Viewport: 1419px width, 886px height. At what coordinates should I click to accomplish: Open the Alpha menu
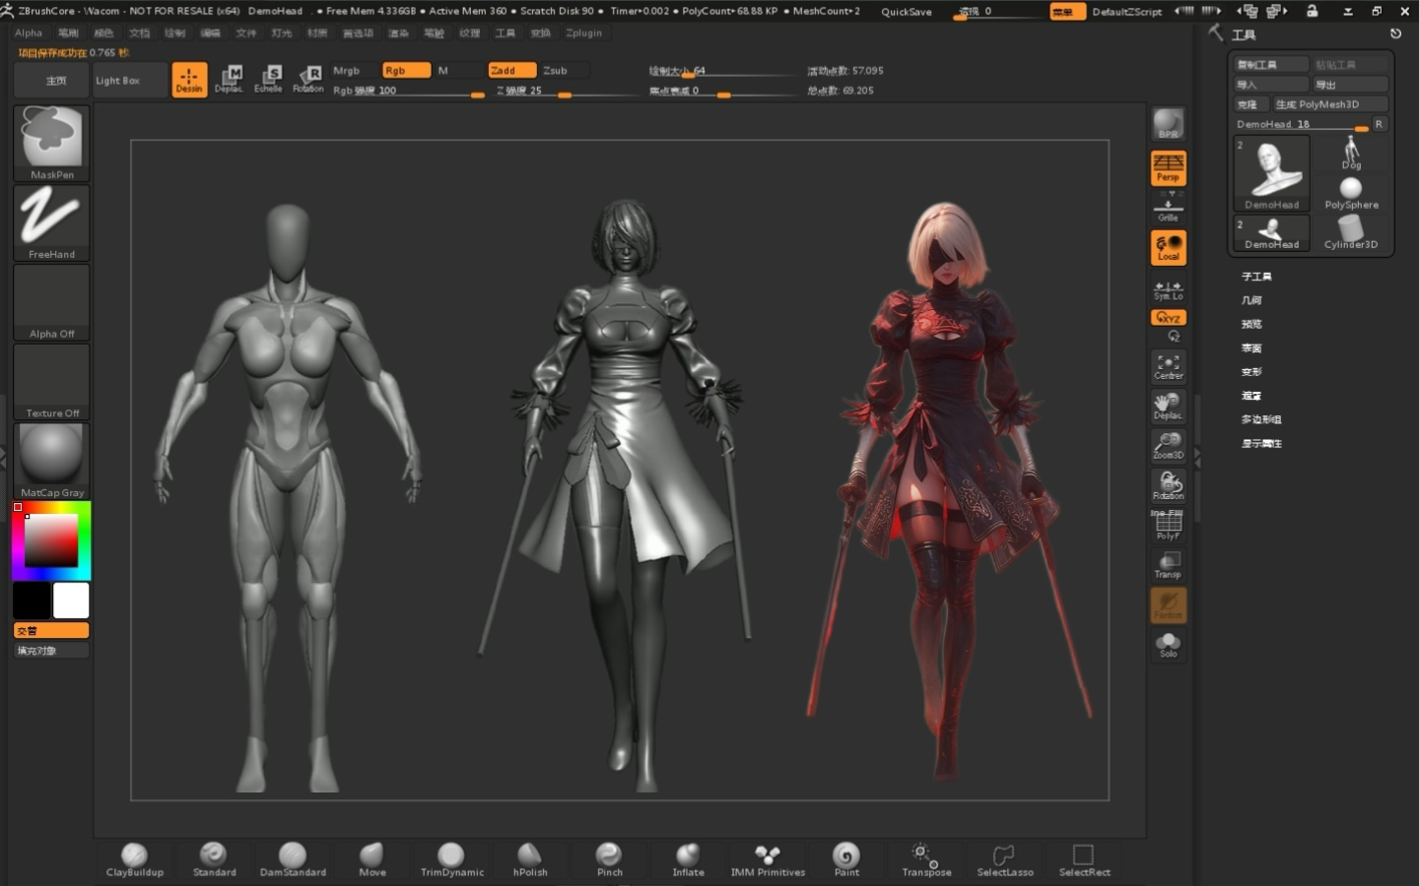pyautogui.click(x=29, y=32)
